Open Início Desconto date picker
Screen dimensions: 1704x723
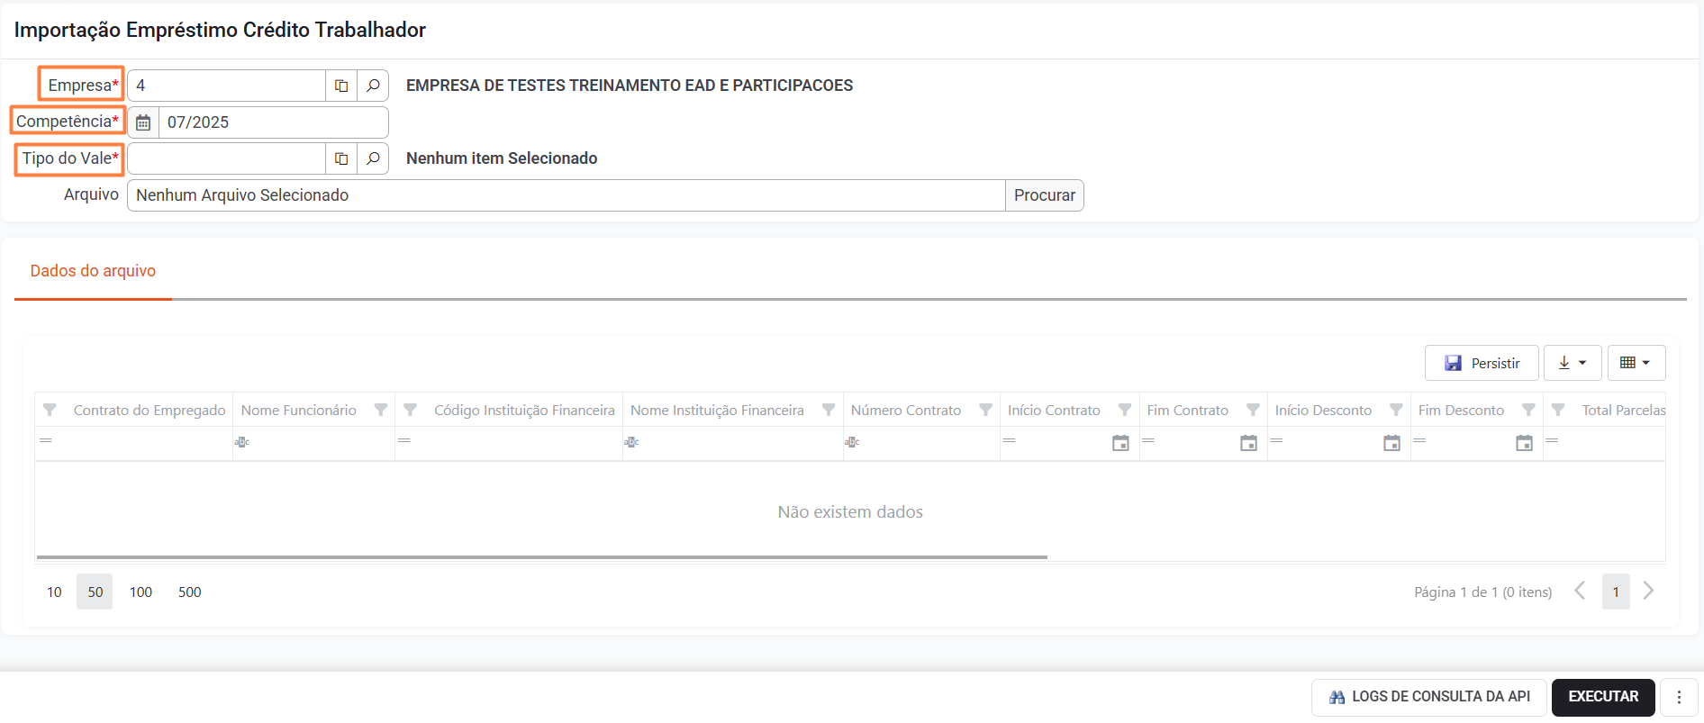pos(1391,443)
